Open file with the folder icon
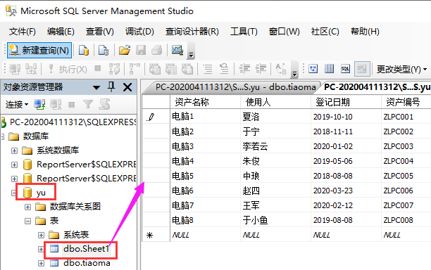The width and height of the screenshot is (431, 270). [125, 50]
